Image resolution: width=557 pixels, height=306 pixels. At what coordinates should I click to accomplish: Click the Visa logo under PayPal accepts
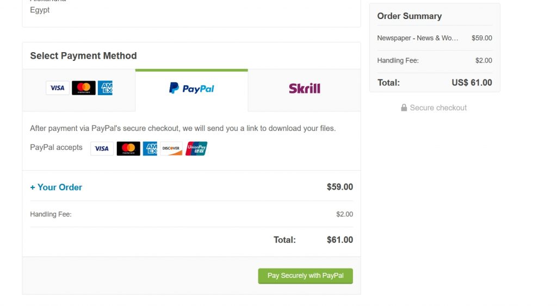pos(102,148)
